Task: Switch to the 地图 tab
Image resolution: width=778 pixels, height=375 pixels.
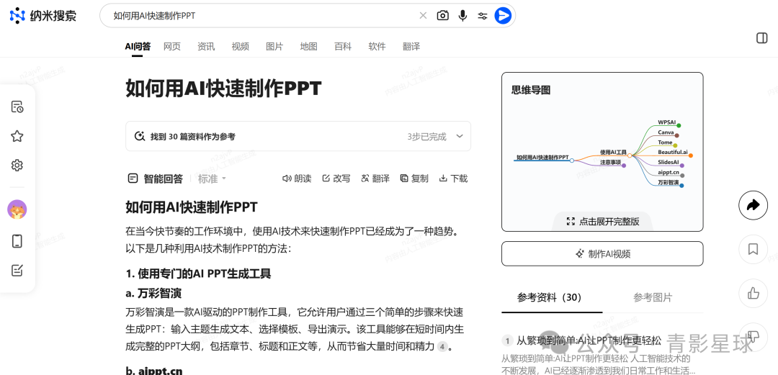Action: [308, 47]
